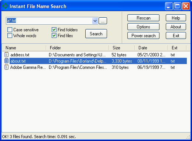This screenshot has width=192, height=141.
Task: Click the ellipsis browse button
Action: (103, 21)
